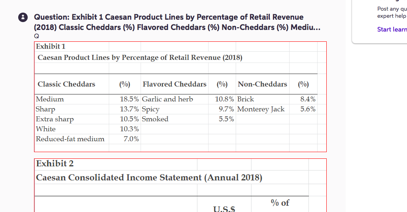Image resolution: width=407 pixels, height=212 pixels.
Task: Open the question title heading
Action: [x=177, y=22]
